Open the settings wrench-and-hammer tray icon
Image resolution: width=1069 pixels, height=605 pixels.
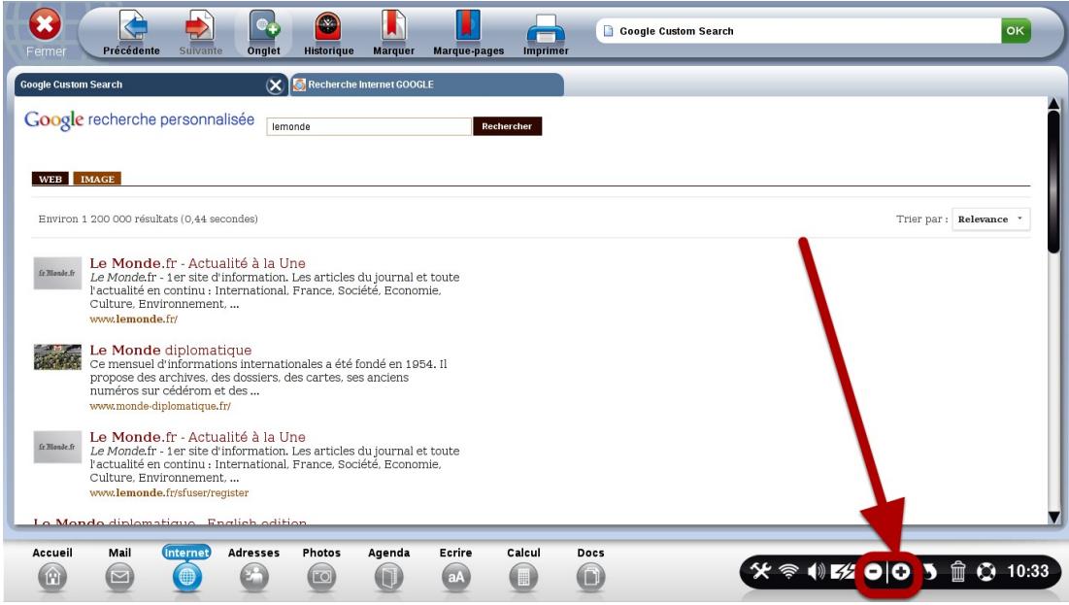point(761,571)
